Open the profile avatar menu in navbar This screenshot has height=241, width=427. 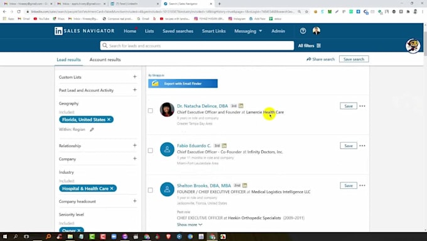316,31
